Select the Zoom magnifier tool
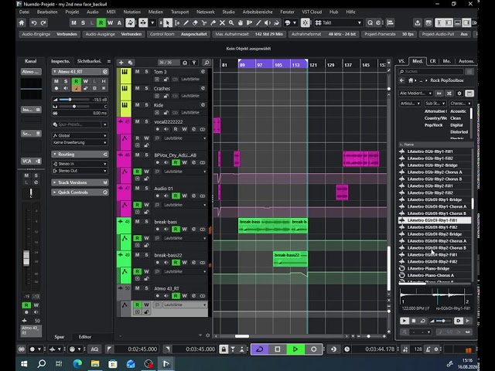Screen dimensions: 495x371 (x=231, y=22)
